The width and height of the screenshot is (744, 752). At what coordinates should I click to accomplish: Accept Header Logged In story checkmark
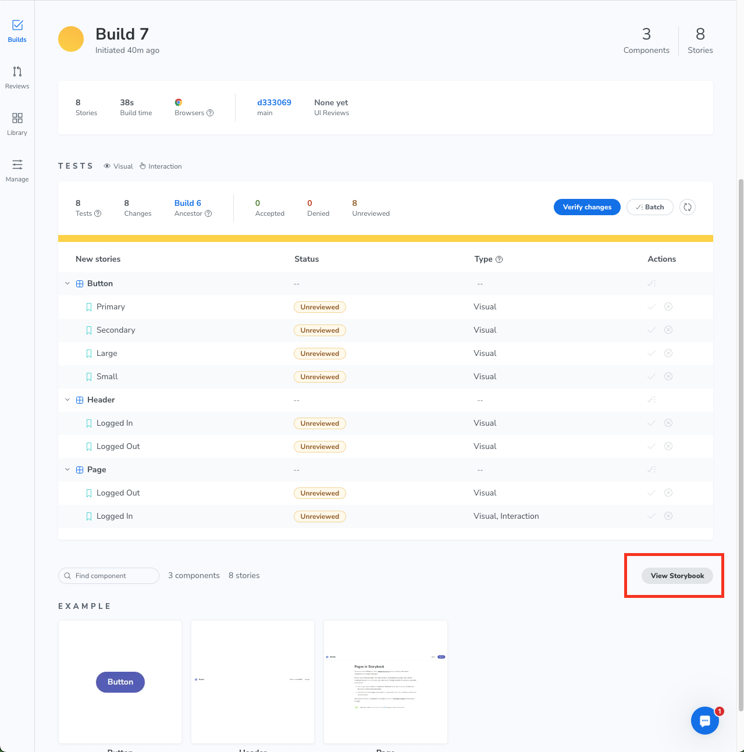pos(652,423)
